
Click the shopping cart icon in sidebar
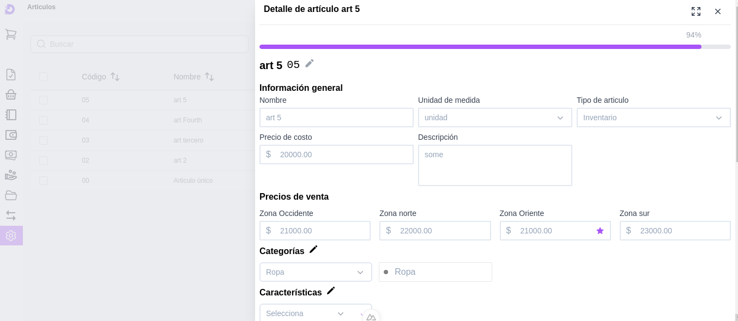click(10, 34)
